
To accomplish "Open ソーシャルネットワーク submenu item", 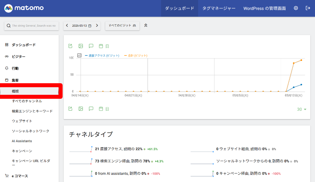I will click(x=30, y=131).
